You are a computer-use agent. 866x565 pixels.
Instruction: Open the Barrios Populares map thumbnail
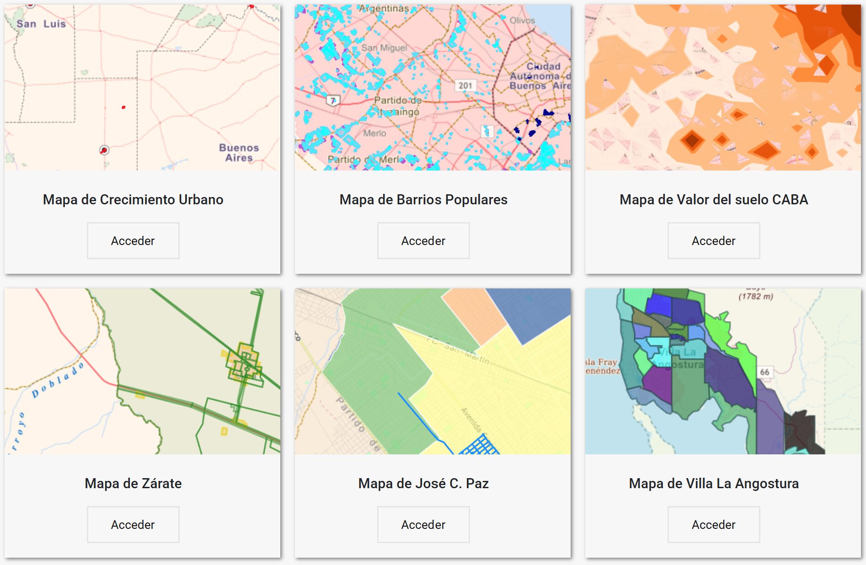(x=433, y=87)
